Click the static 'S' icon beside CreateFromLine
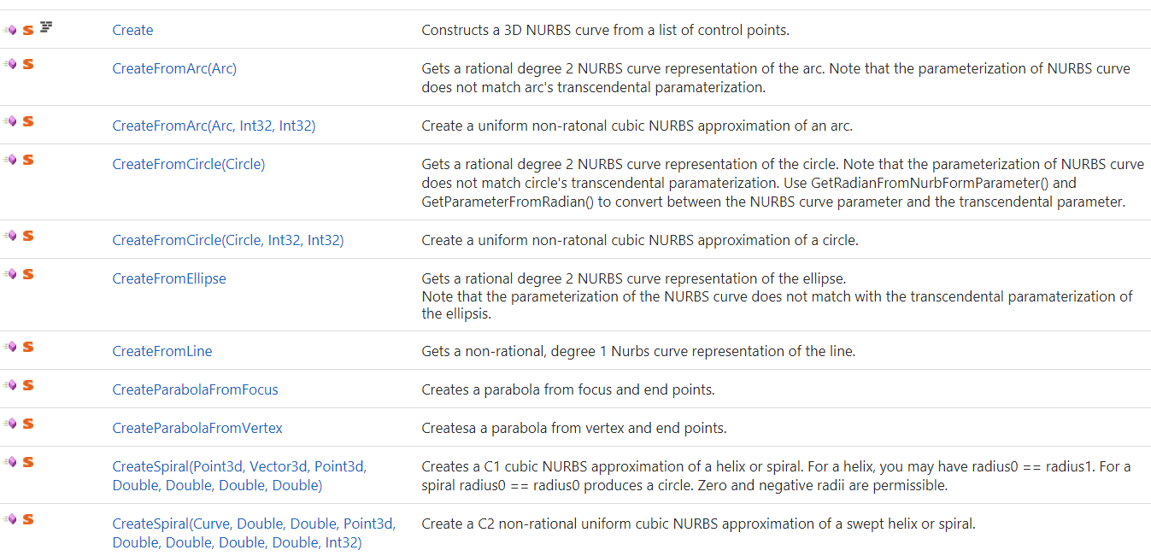The height and width of the screenshot is (556, 1151). click(28, 347)
